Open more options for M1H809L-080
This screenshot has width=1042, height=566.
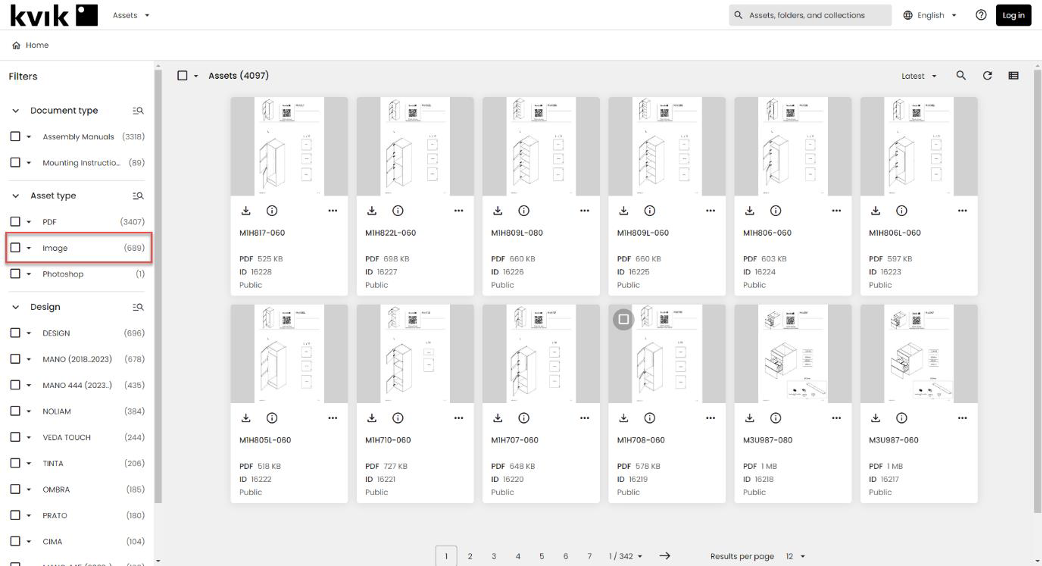(584, 210)
